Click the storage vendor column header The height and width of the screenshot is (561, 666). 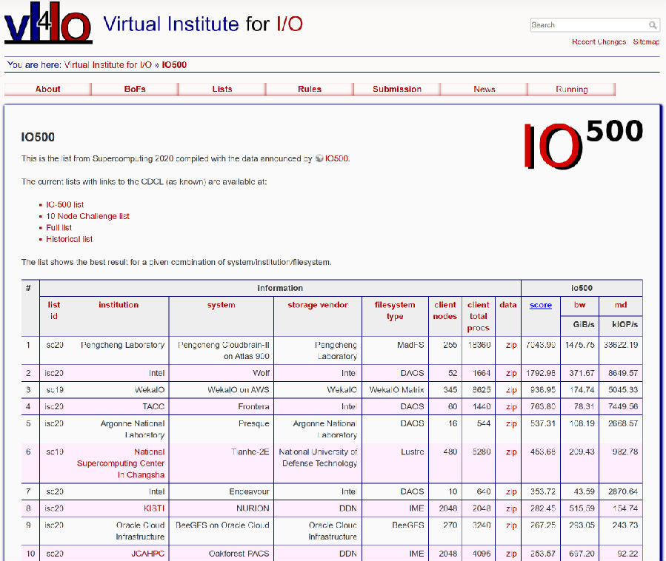(x=318, y=305)
